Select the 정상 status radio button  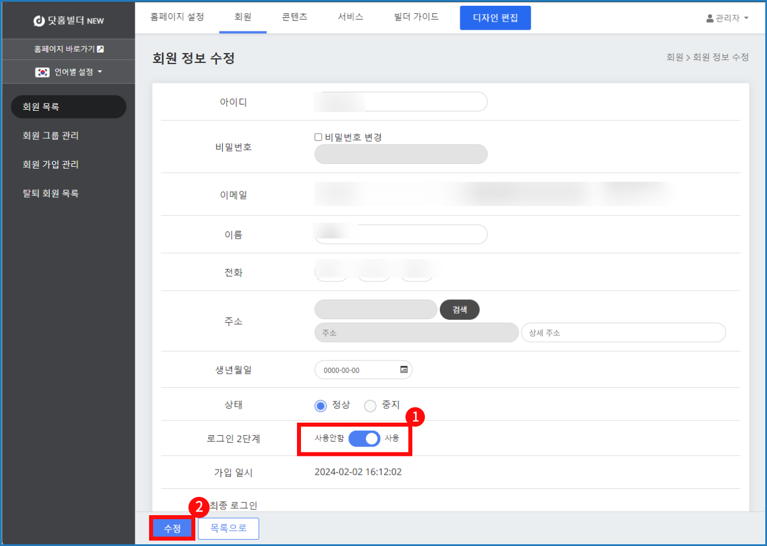[x=320, y=406]
